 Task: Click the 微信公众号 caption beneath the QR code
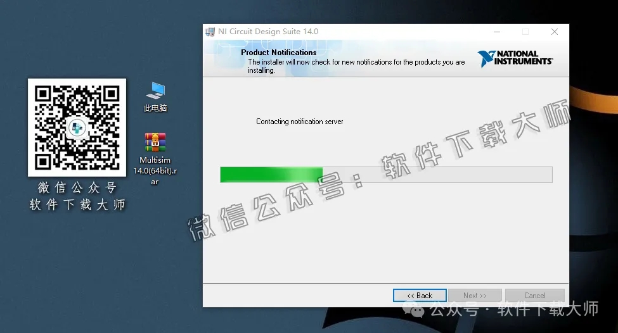point(77,188)
